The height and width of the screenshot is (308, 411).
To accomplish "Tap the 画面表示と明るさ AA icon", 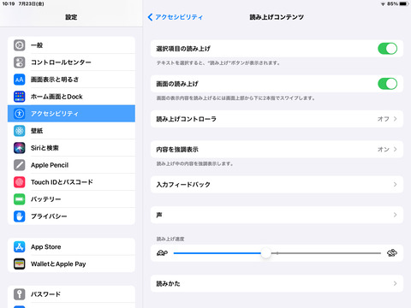I will click(20, 80).
